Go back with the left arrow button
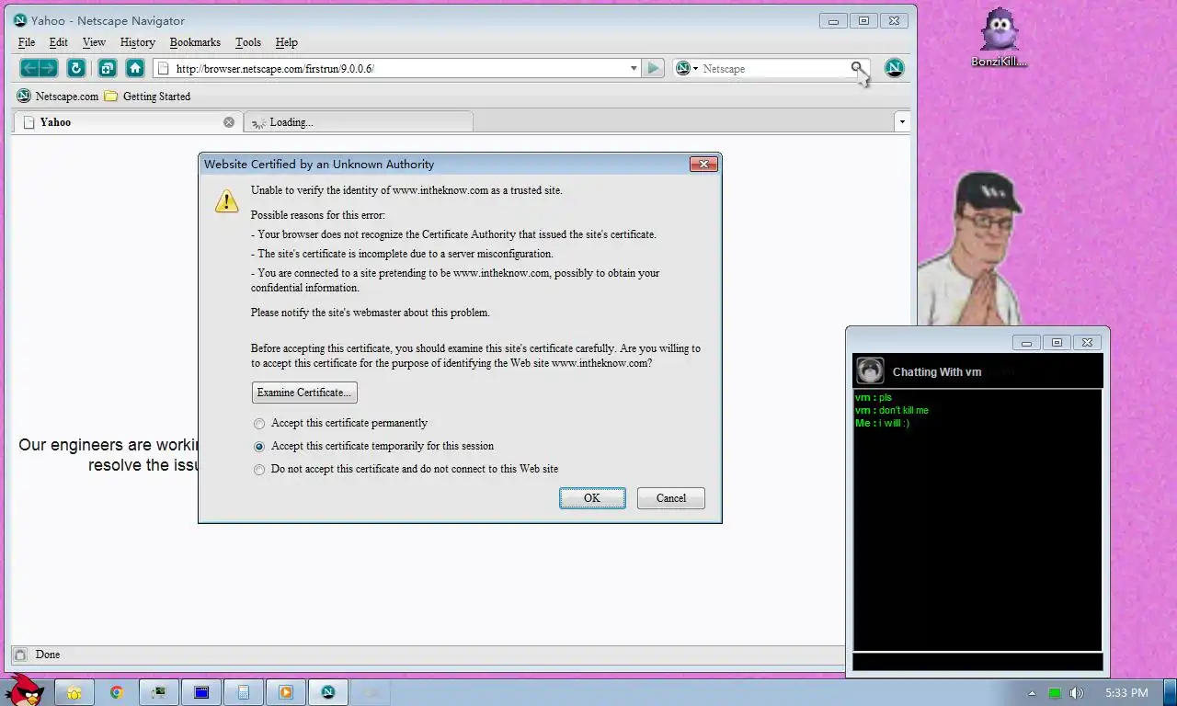Viewport: 1177px width, 706px height. 29,68
